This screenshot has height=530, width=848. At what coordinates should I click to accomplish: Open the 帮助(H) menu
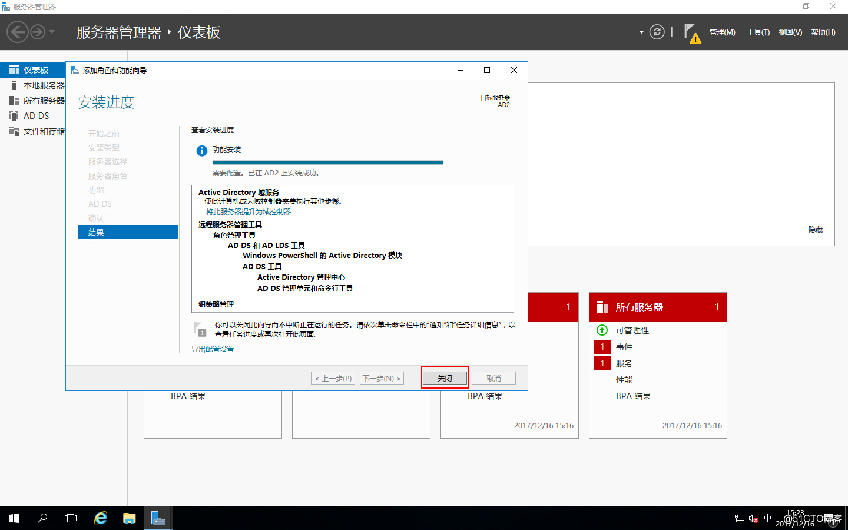(x=823, y=32)
